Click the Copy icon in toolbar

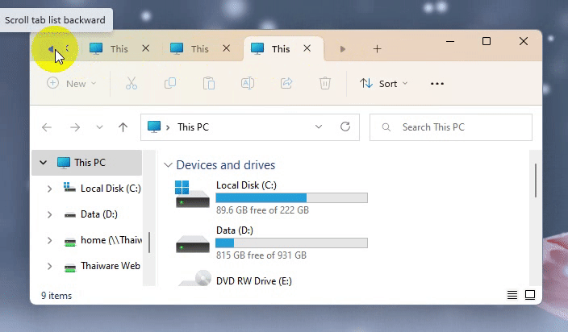pyautogui.click(x=170, y=84)
